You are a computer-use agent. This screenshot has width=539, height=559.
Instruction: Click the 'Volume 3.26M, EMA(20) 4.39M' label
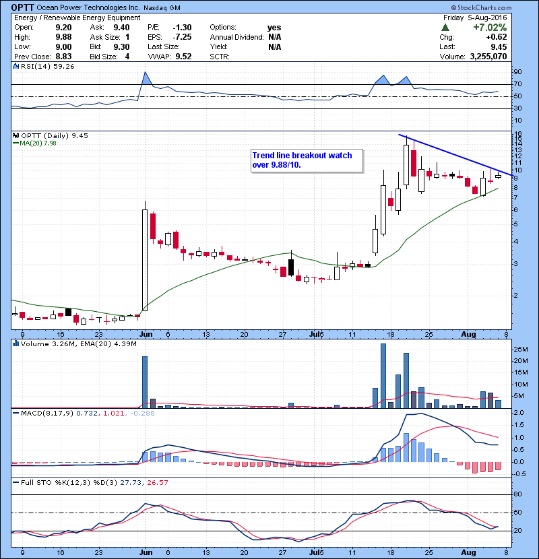[78, 343]
